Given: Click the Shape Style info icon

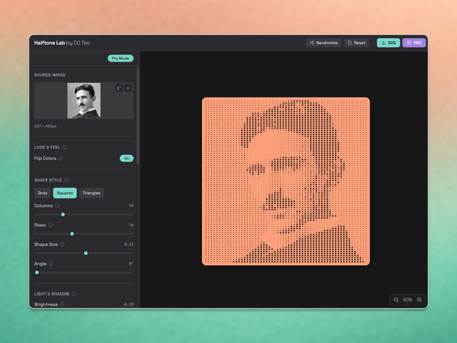Looking at the screenshot, I should tap(67, 180).
